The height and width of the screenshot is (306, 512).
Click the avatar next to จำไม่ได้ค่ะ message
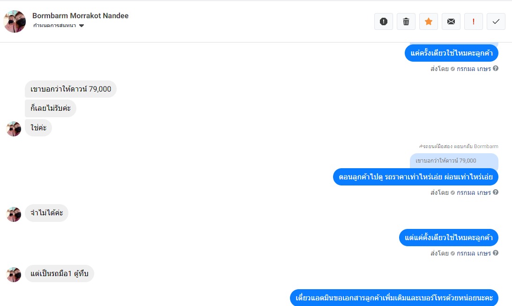pos(14,214)
